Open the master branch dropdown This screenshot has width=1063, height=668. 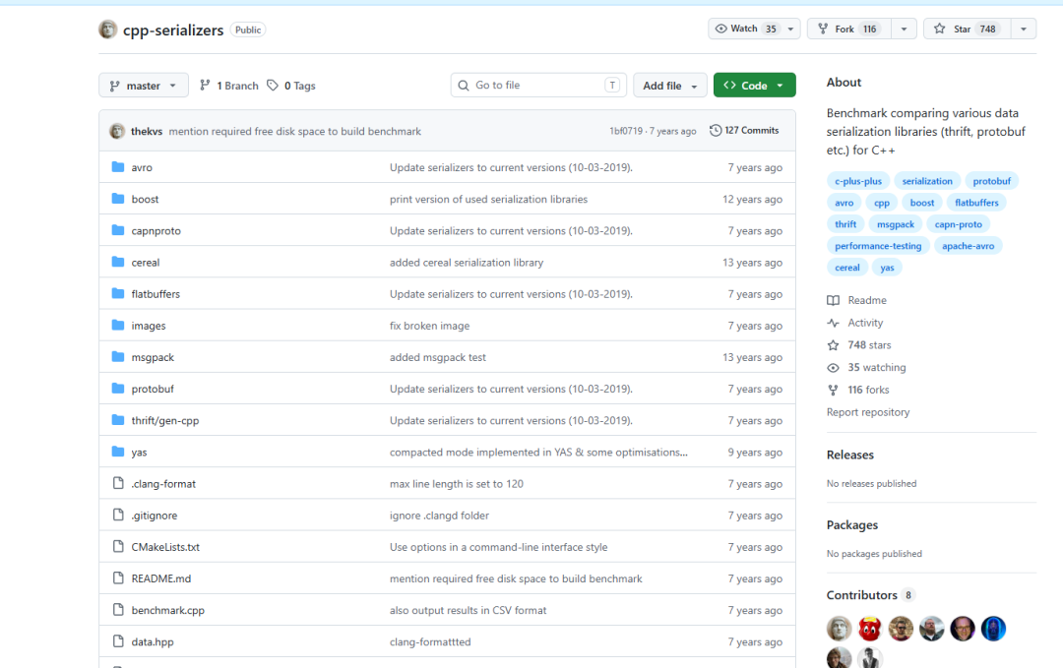(x=144, y=86)
